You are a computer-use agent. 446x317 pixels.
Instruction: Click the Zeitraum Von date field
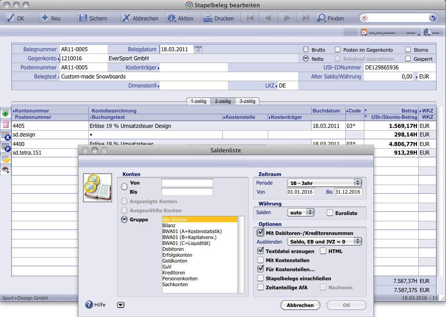[301, 192]
